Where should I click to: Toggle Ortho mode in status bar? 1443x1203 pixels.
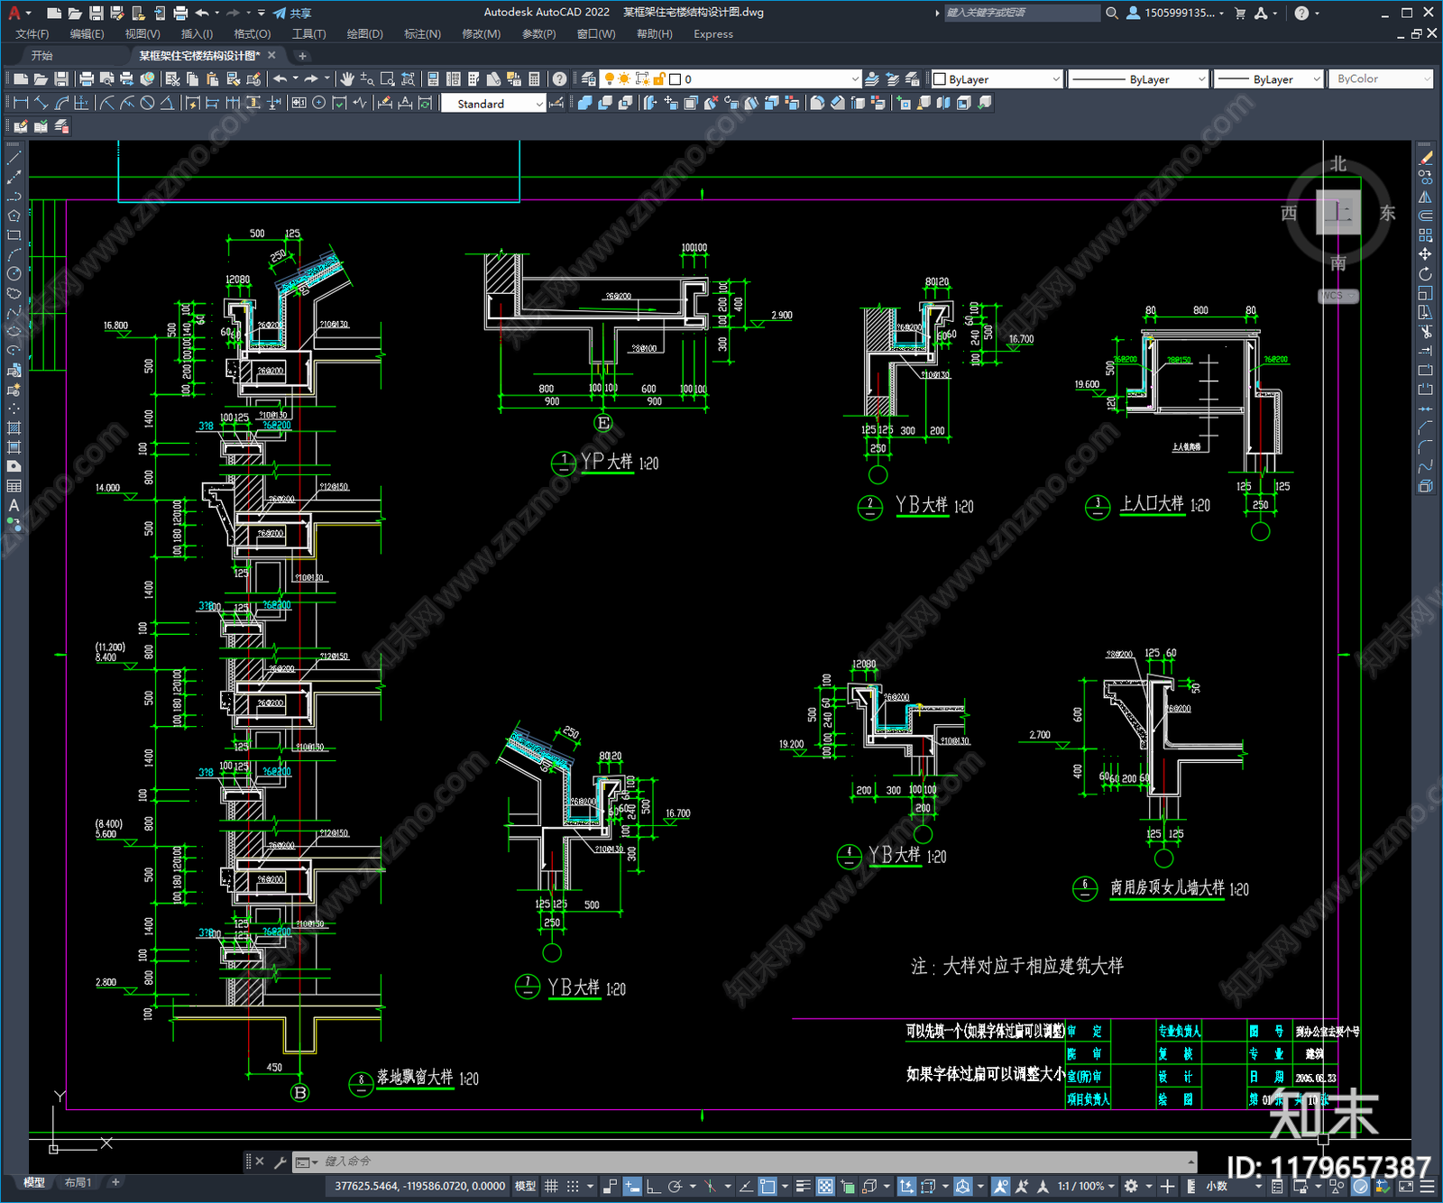(653, 1187)
